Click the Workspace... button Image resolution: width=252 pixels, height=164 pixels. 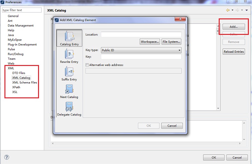tap(150, 42)
